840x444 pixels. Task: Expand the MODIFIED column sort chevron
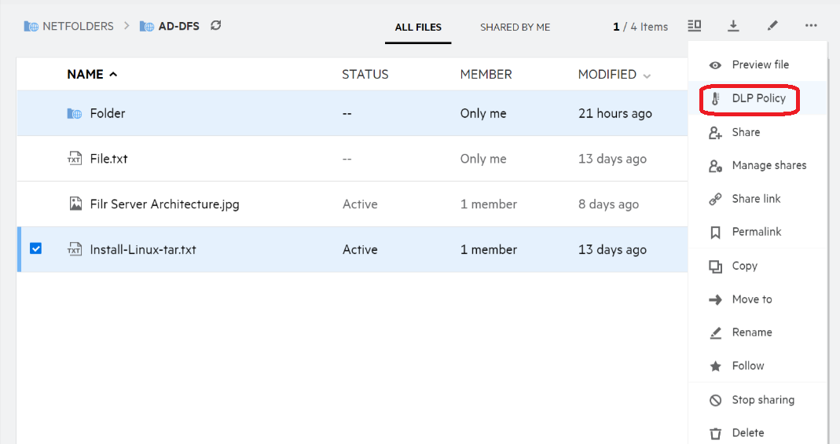point(647,76)
